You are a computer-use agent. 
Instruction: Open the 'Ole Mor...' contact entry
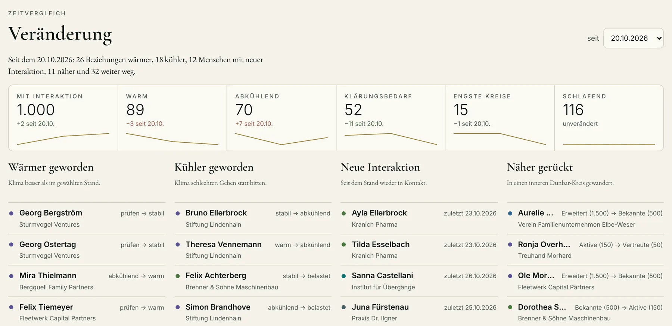click(585, 281)
